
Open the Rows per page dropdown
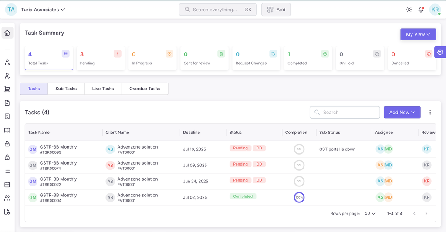[370, 214]
